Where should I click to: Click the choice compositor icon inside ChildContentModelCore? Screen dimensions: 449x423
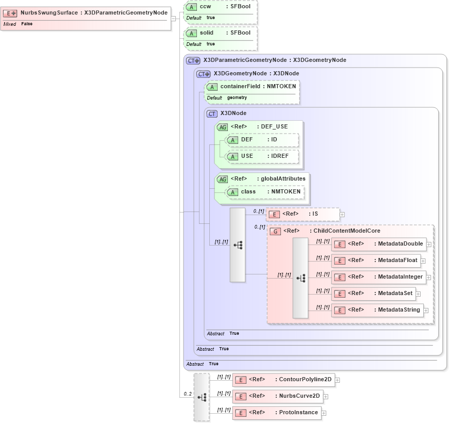coord(301,278)
